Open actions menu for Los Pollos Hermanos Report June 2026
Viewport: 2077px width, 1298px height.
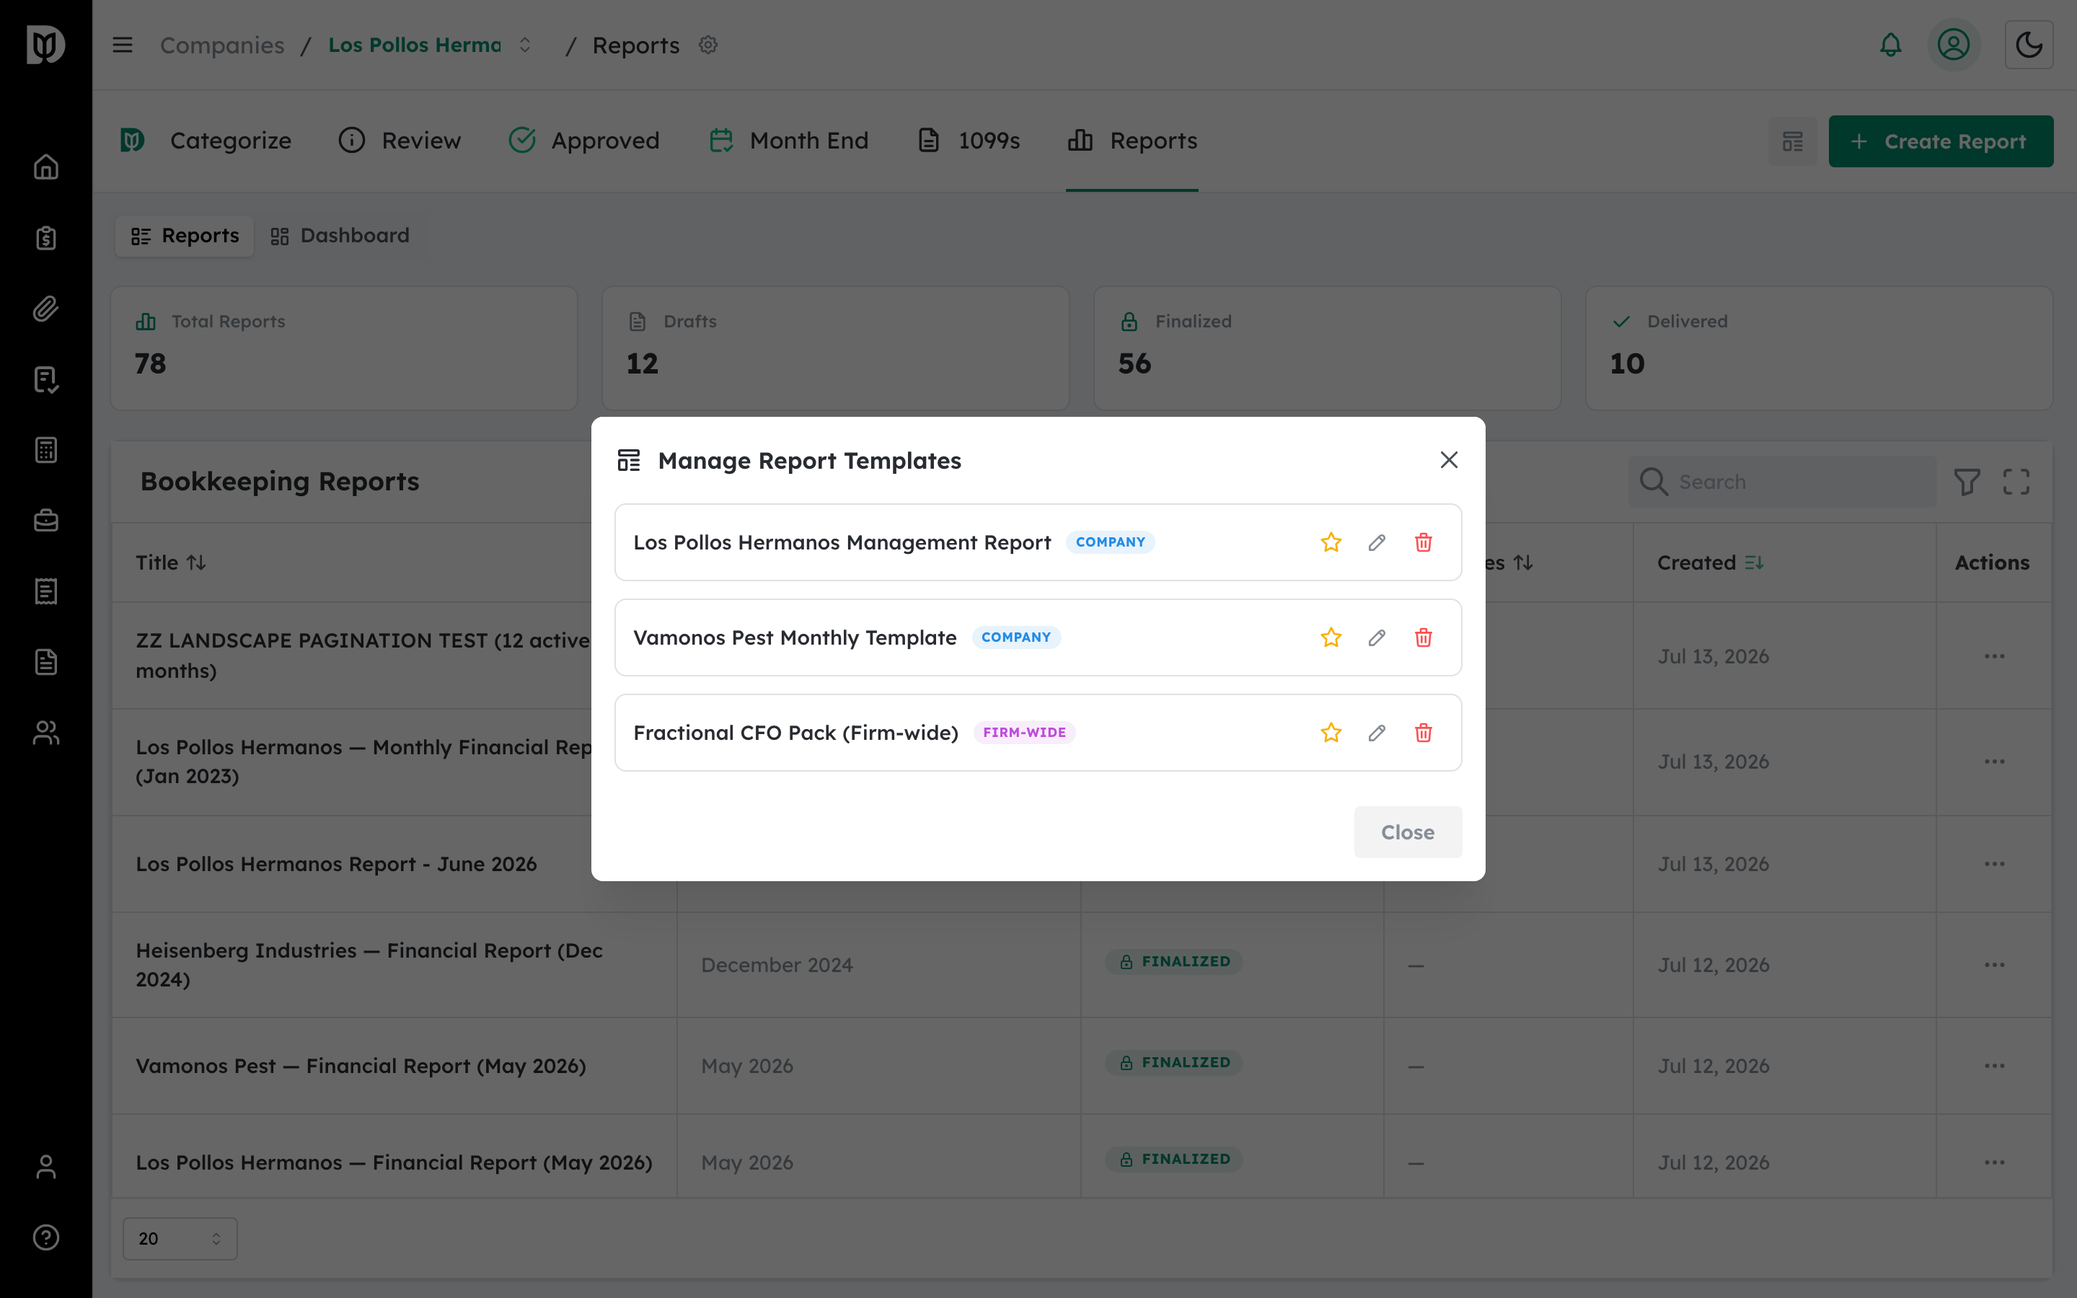point(1994,865)
